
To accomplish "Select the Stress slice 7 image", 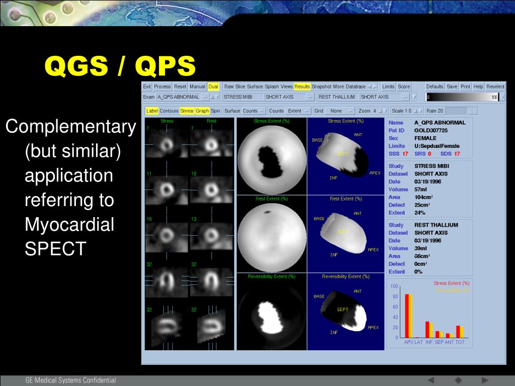I will [167, 144].
